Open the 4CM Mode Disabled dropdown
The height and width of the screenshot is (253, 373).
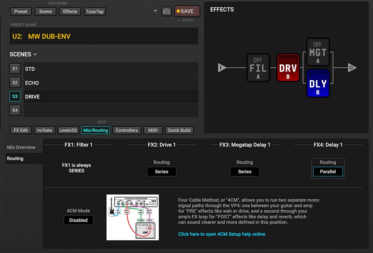(x=78, y=220)
